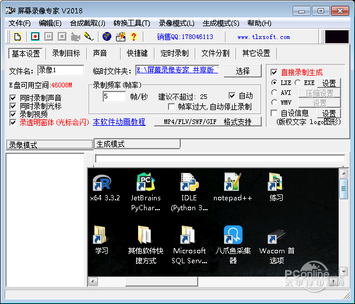
Task: Click the frame rate input field
Action: (114, 97)
